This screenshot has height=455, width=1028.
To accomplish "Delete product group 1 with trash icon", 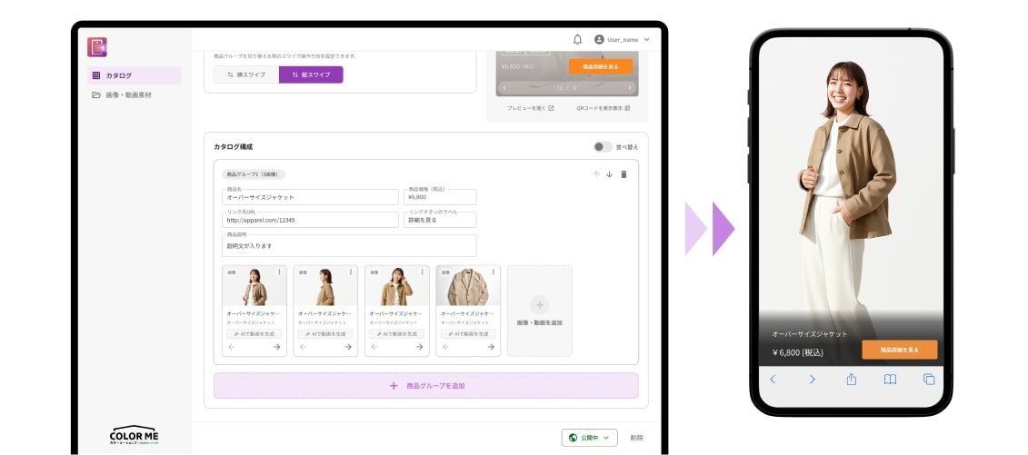I will click(x=624, y=174).
